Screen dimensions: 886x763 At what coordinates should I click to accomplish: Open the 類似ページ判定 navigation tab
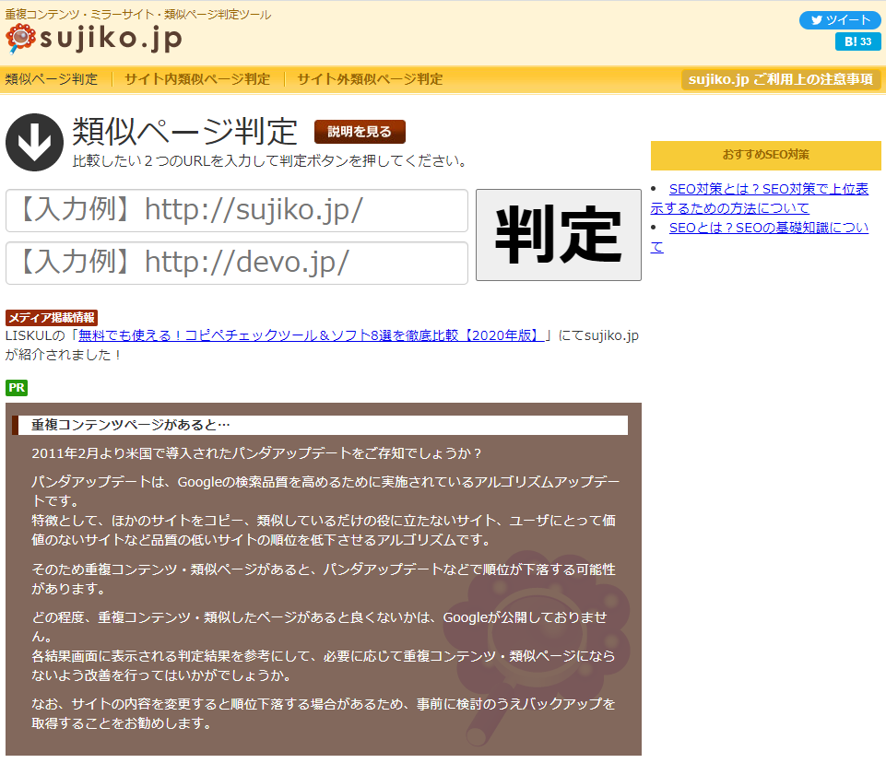(x=52, y=79)
